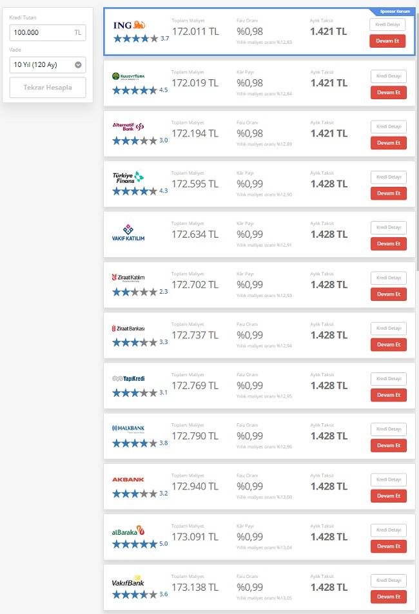Click the Vakıf Katılım logo
The image size is (419, 614).
pos(128,233)
